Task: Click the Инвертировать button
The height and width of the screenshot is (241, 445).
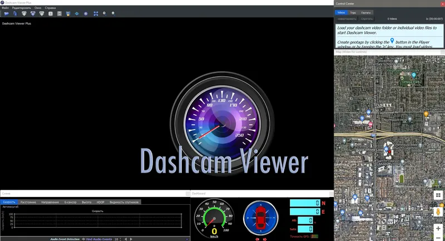Action: [347, 19]
